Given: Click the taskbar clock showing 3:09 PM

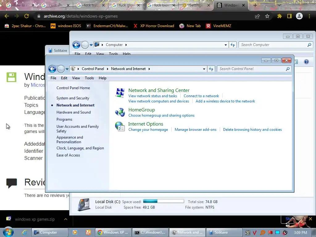Looking at the screenshot, I should [301, 232].
